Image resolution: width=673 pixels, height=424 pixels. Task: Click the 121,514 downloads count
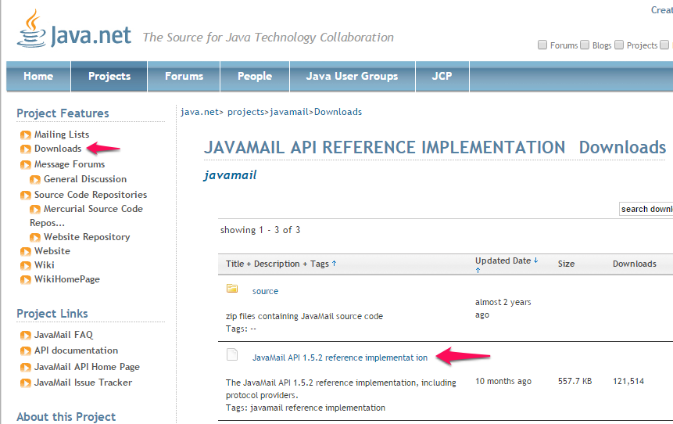point(628,381)
